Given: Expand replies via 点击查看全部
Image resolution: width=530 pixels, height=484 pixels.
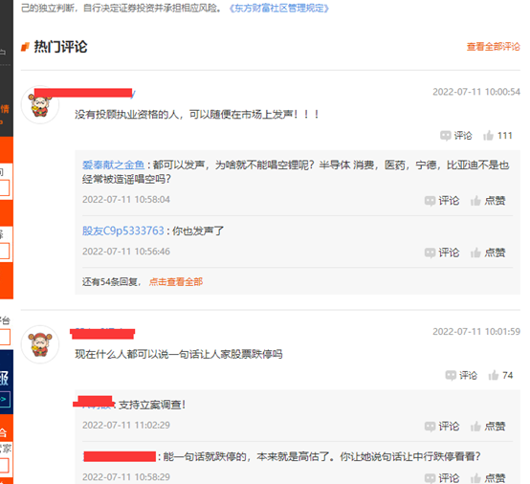Looking at the screenshot, I should tap(176, 281).
